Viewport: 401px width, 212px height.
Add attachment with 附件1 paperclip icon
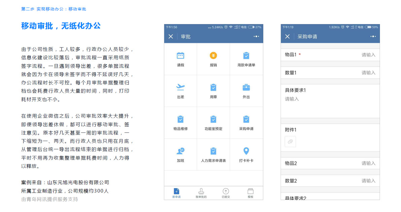point(290,141)
